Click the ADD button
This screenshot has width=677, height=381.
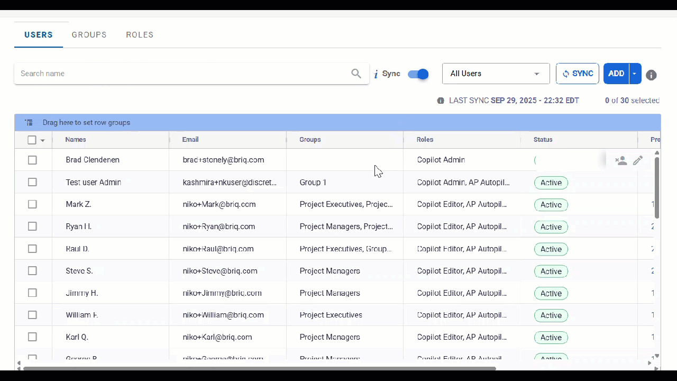coord(616,74)
